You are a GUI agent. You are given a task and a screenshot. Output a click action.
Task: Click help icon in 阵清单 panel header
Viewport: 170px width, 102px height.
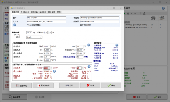[x=163, y=8]
